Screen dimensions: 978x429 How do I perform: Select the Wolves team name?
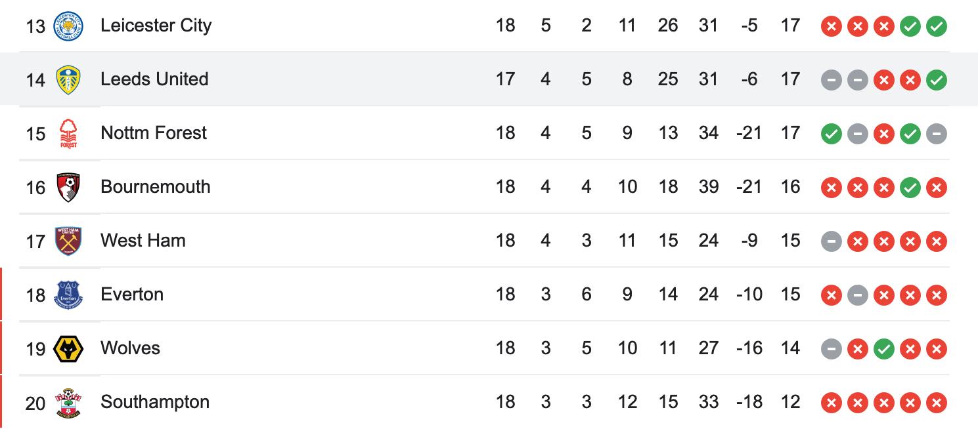click(x=130, y=348)
